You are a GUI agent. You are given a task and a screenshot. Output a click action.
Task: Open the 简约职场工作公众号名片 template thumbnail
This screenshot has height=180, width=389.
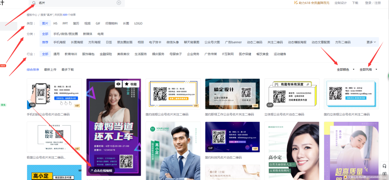(x=232, y=94)
